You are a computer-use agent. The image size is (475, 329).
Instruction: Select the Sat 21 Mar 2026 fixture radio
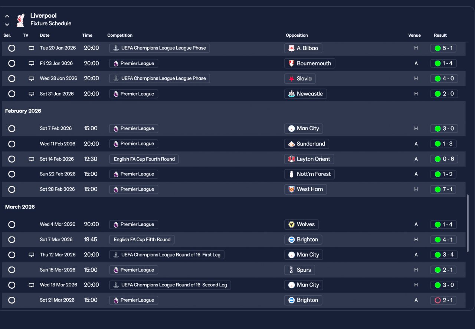click(x=12, y=300)
